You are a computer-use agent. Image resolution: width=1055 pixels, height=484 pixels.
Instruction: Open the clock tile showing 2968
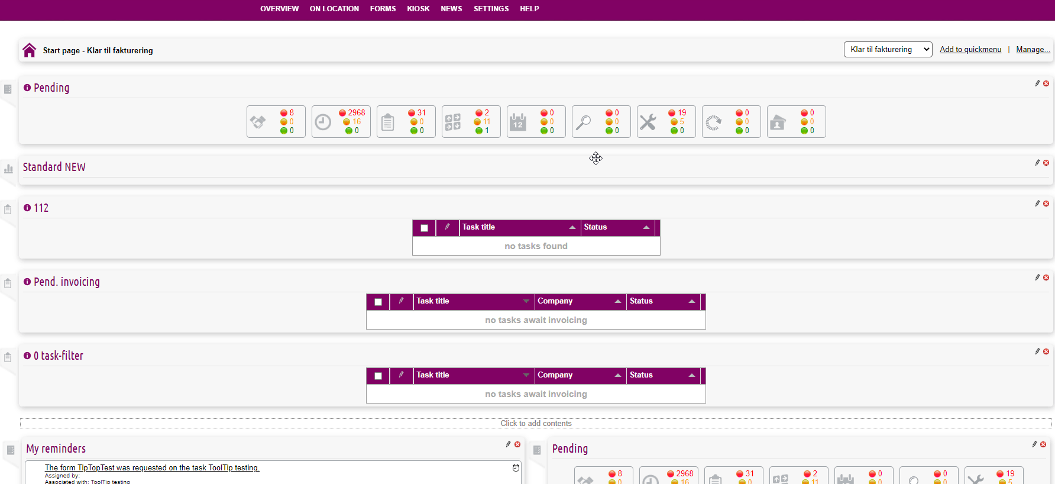341,122
